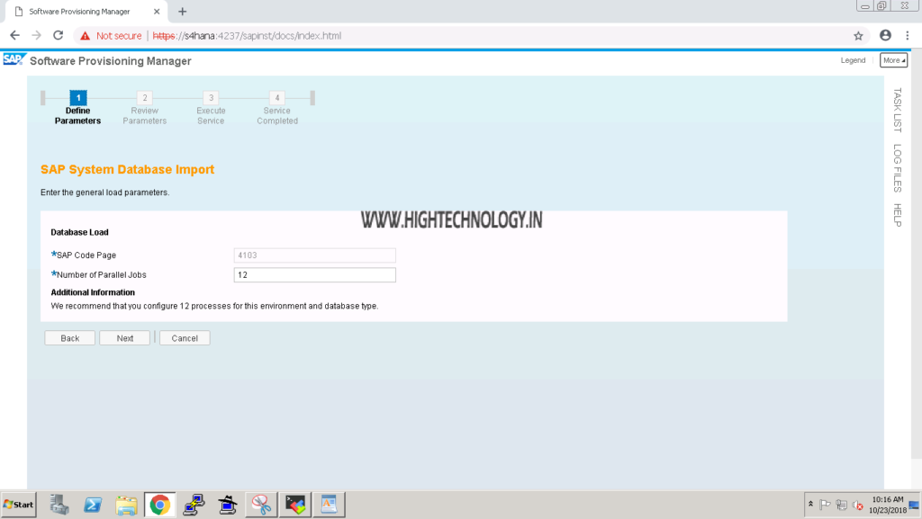Click the Additional Information heading

(x=93, y=292)
